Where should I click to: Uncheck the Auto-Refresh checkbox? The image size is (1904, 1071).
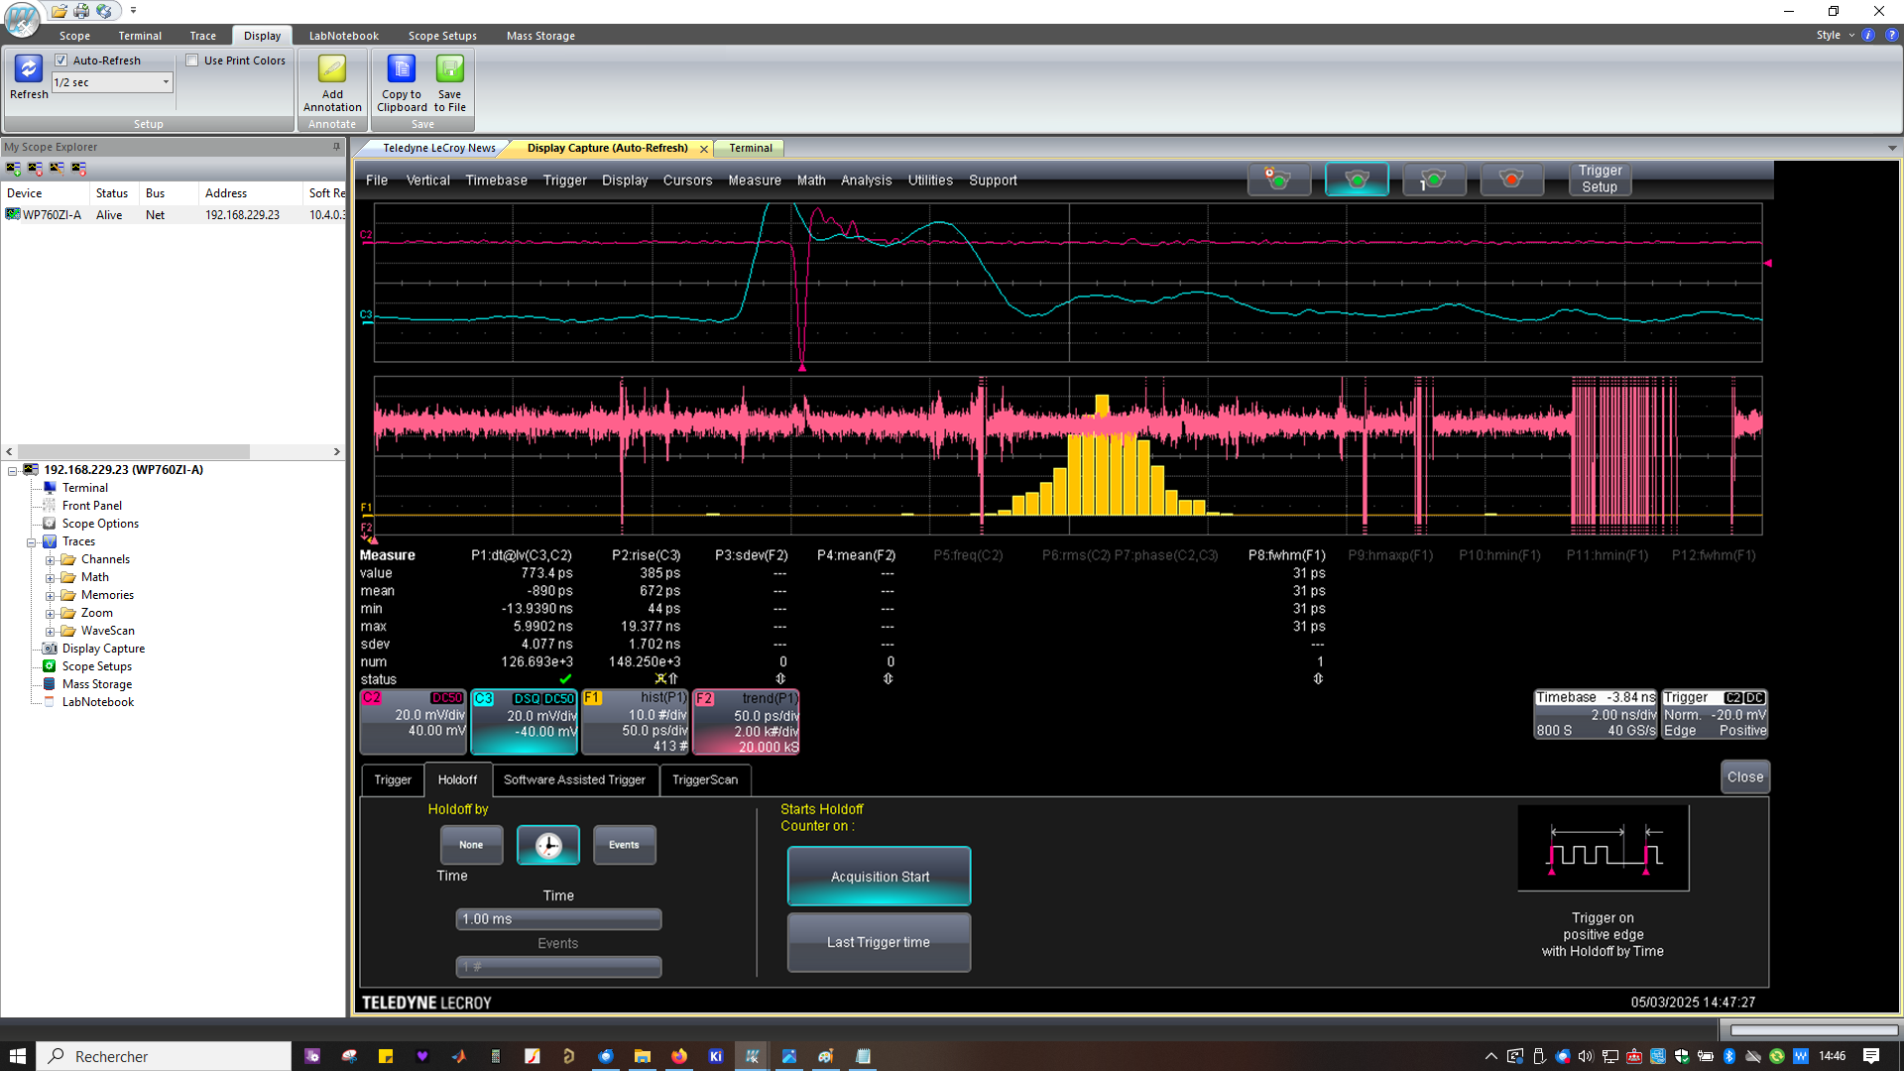coord(61,60)
